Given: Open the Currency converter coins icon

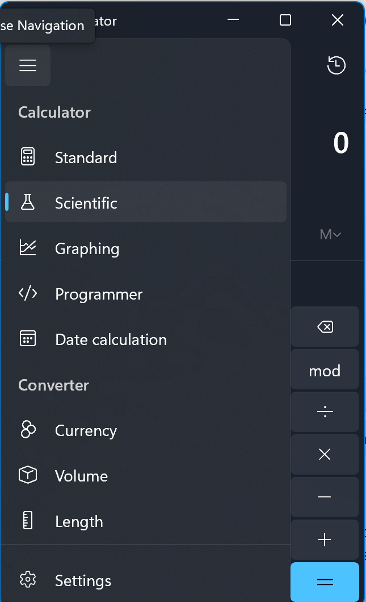Looking at the screenshot, I should [x=28, y=430].
